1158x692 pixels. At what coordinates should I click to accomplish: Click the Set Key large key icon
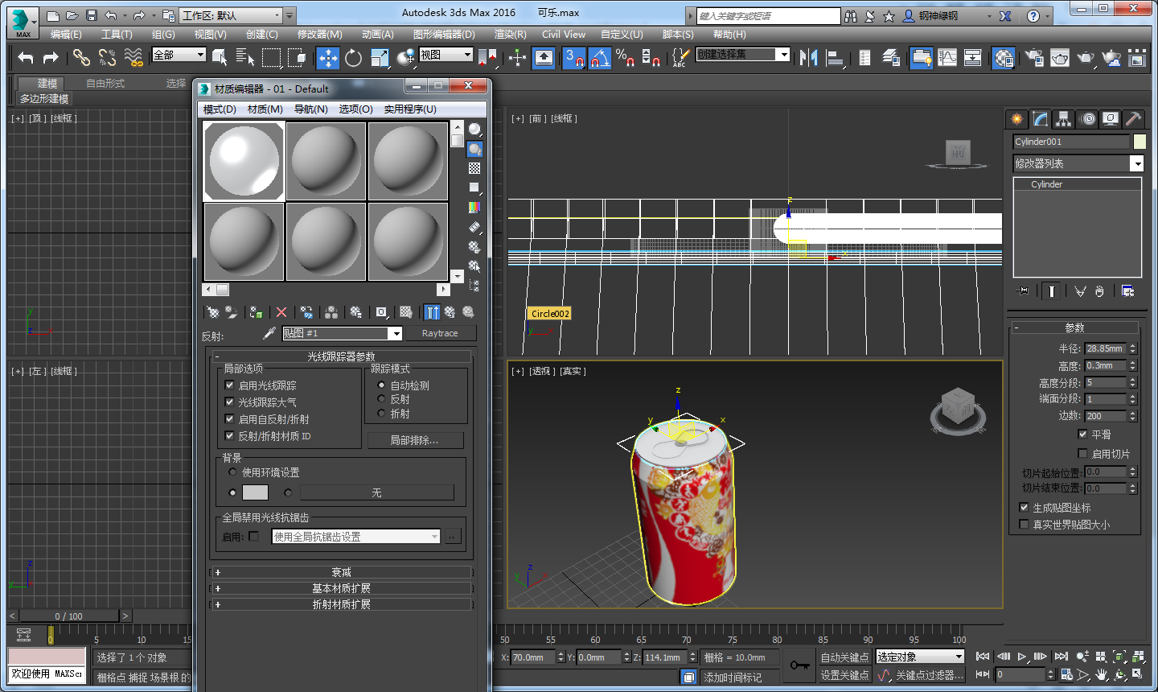tap(799, 665)
